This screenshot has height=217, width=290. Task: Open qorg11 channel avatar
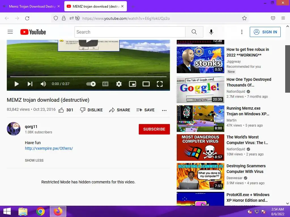pos(14,129)
